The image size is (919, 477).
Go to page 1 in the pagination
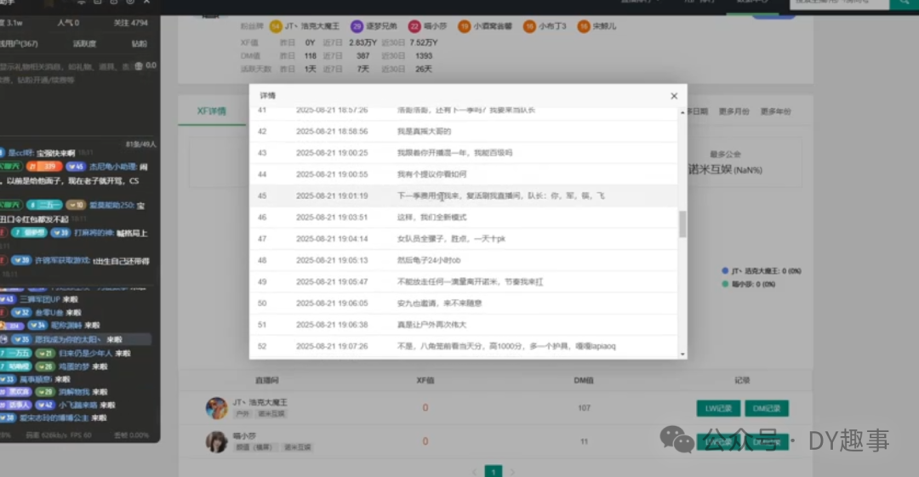494,472
